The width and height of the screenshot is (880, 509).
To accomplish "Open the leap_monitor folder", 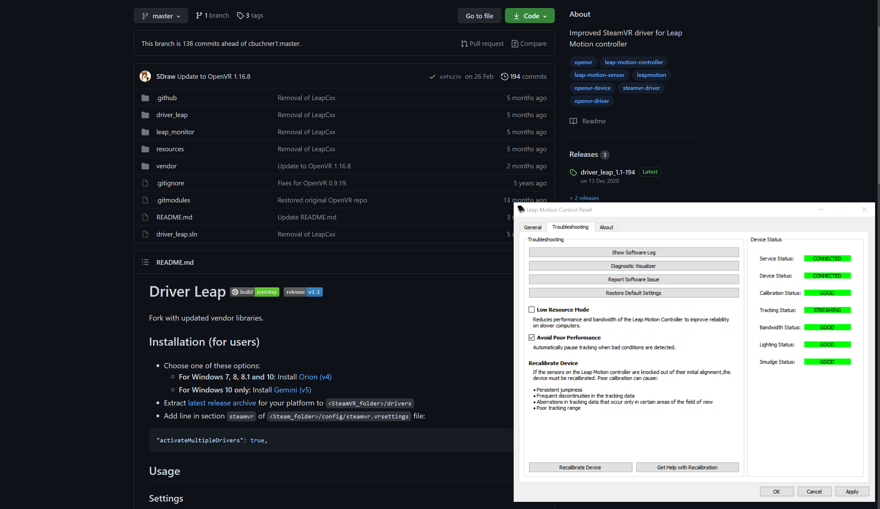I will point(175,132).
